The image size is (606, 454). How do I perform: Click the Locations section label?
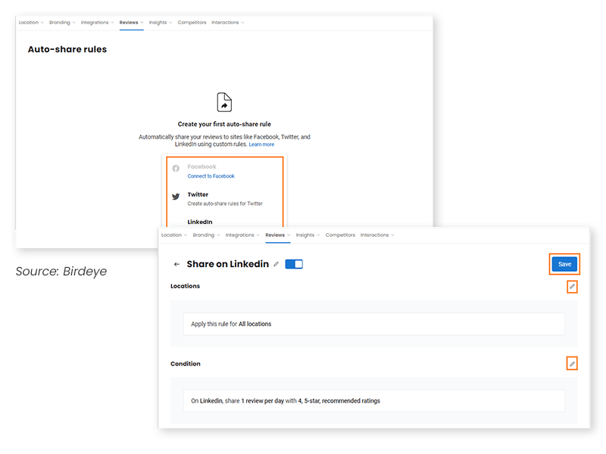185,286
